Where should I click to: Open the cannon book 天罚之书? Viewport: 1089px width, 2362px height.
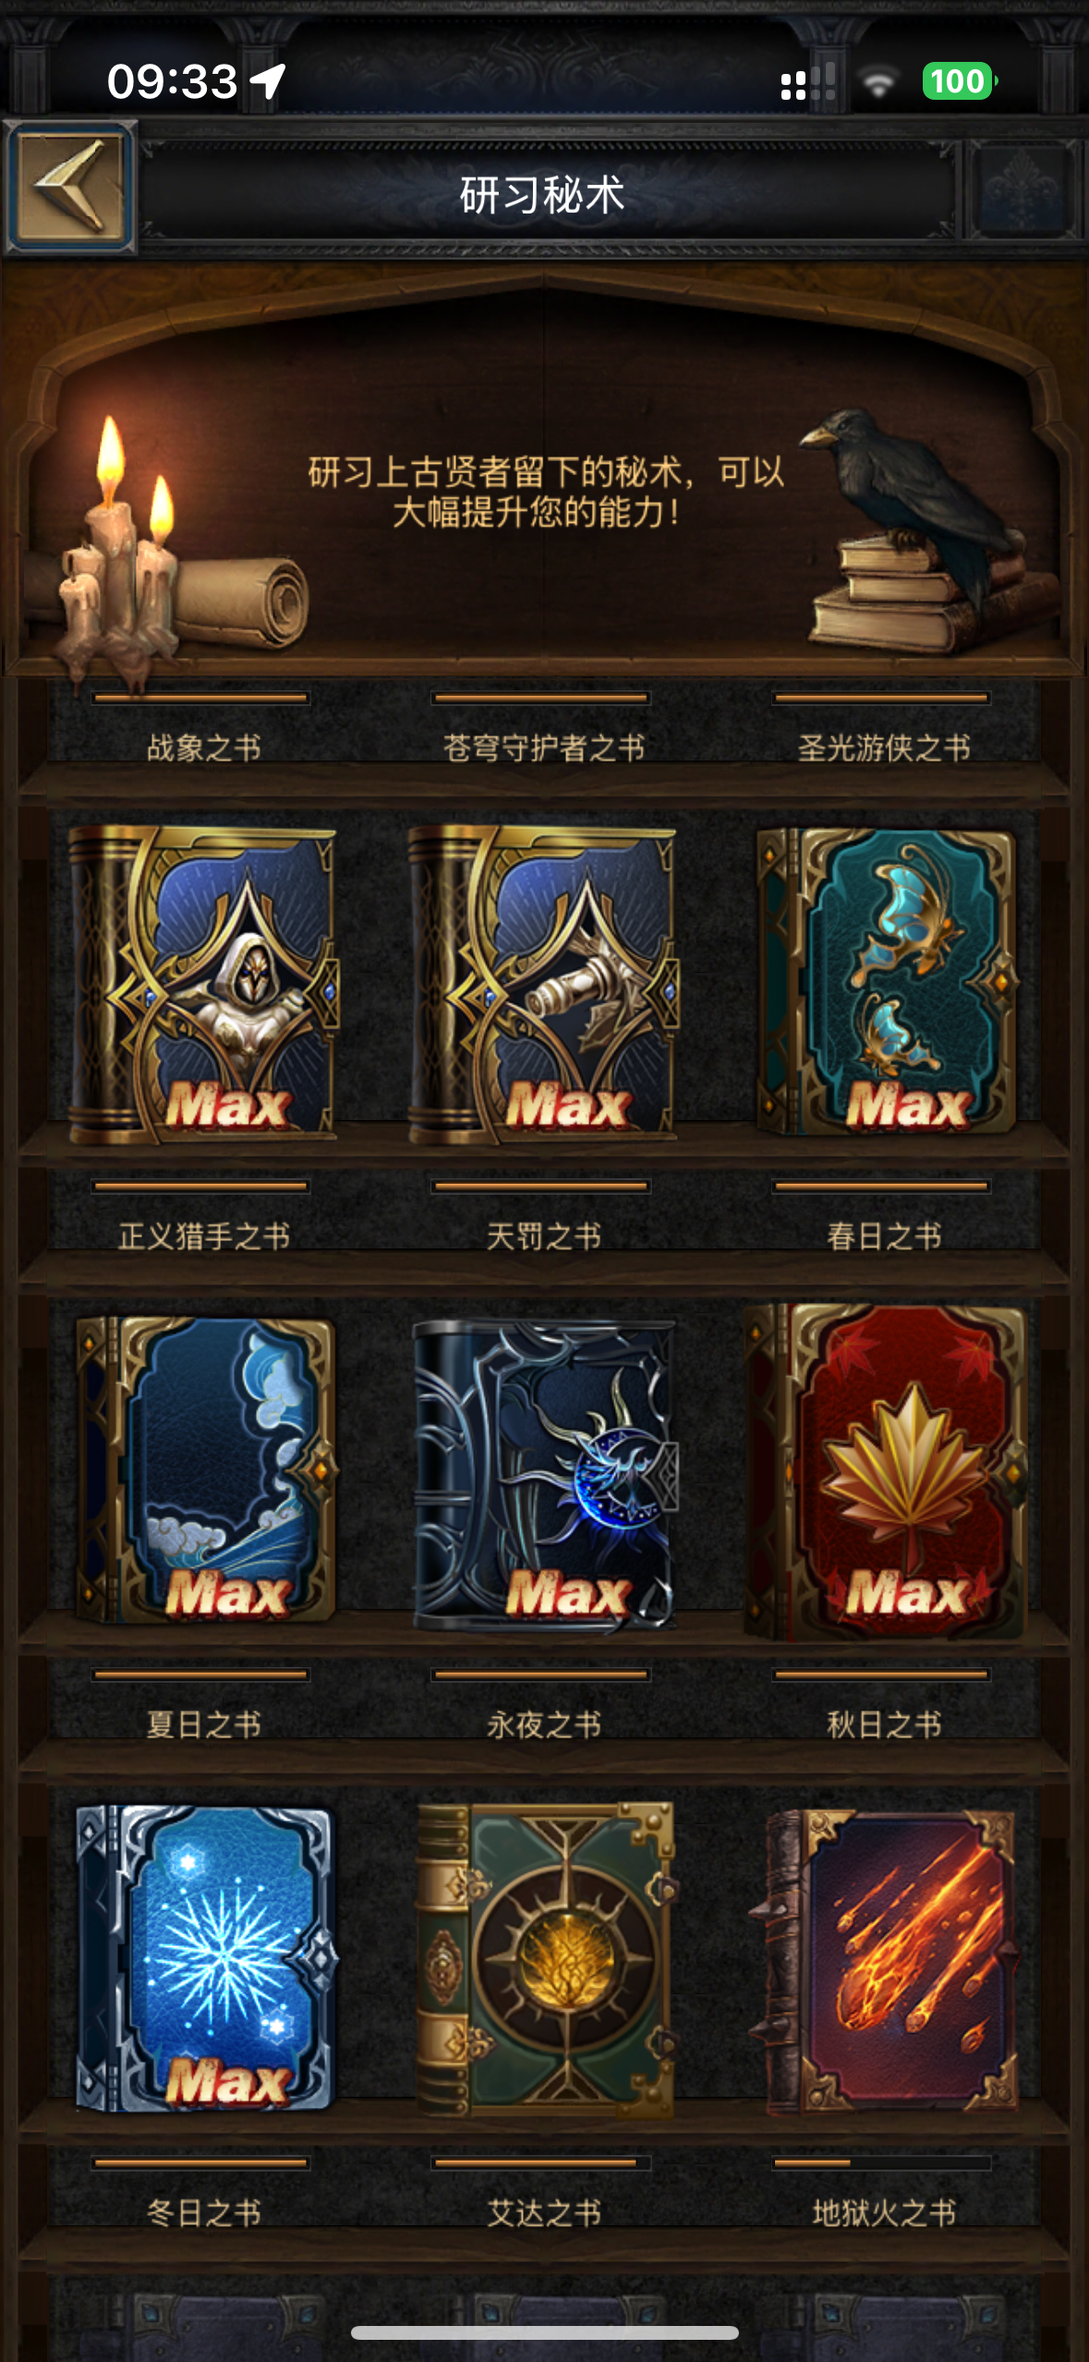pos(543,985)
